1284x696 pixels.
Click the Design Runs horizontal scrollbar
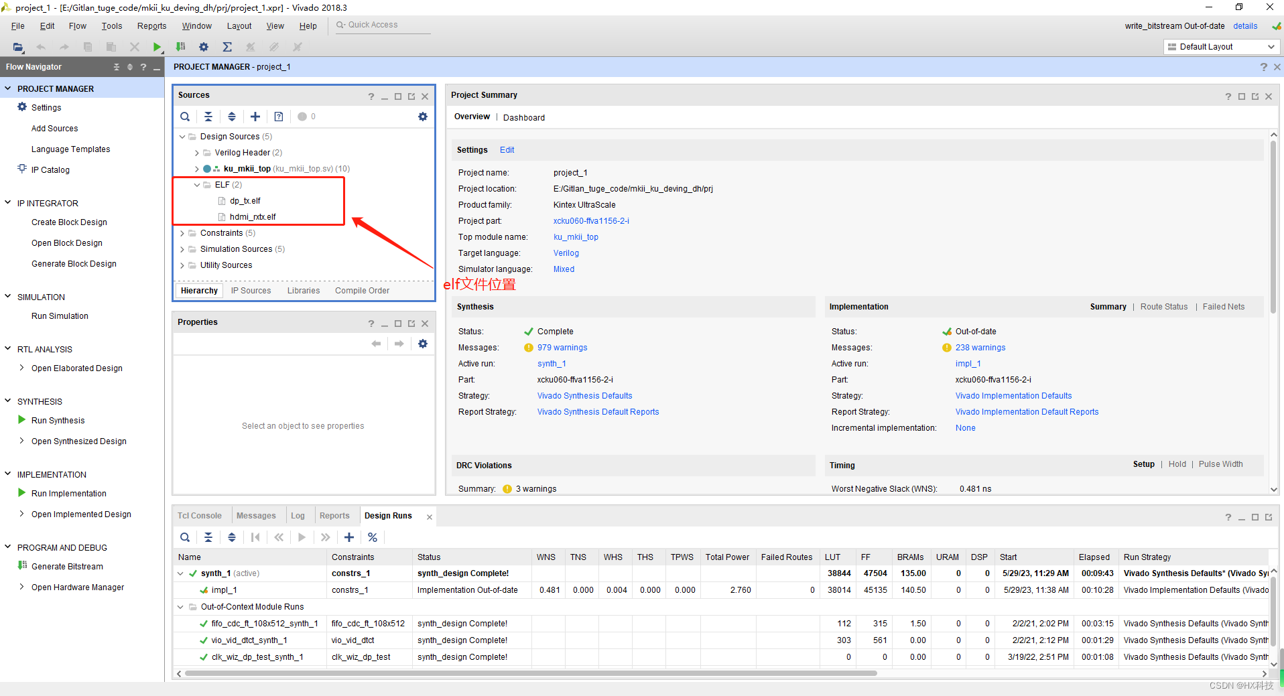click(x=531, y=673)
